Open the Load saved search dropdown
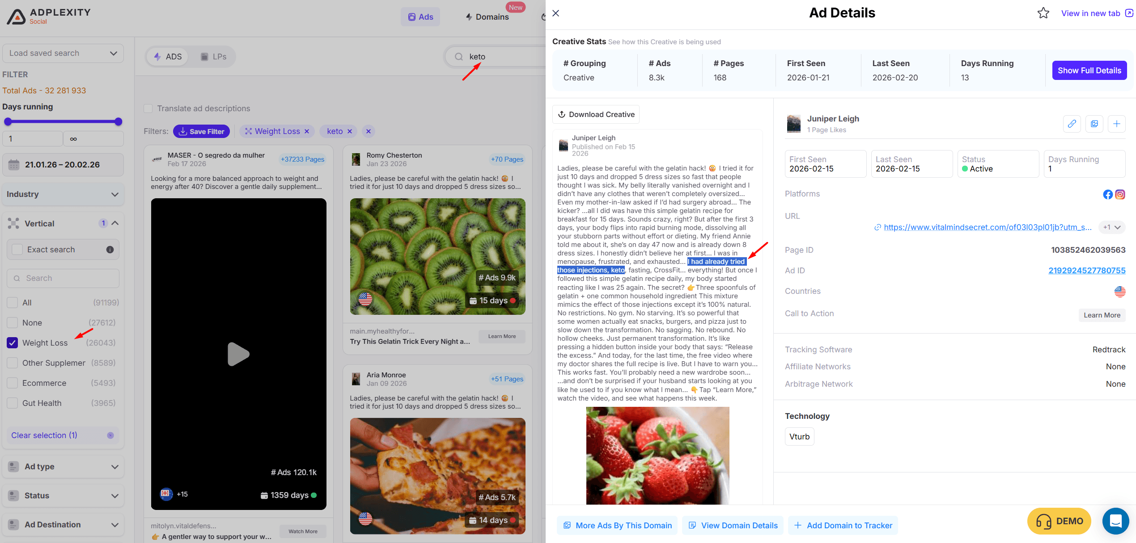Viewport: 1136px width, 543px height. 63,53
